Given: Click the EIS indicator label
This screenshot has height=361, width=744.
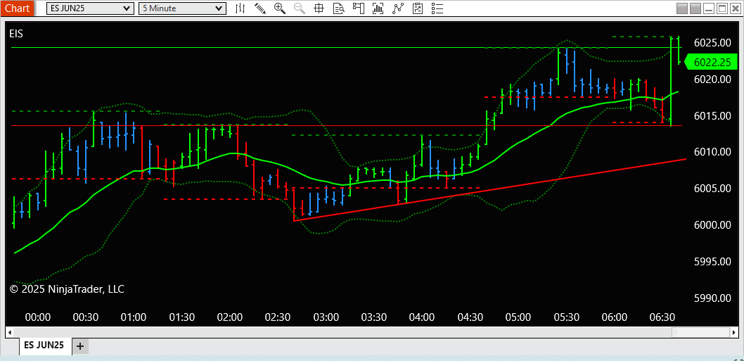Looking at the screenshot, I should 15,33.
